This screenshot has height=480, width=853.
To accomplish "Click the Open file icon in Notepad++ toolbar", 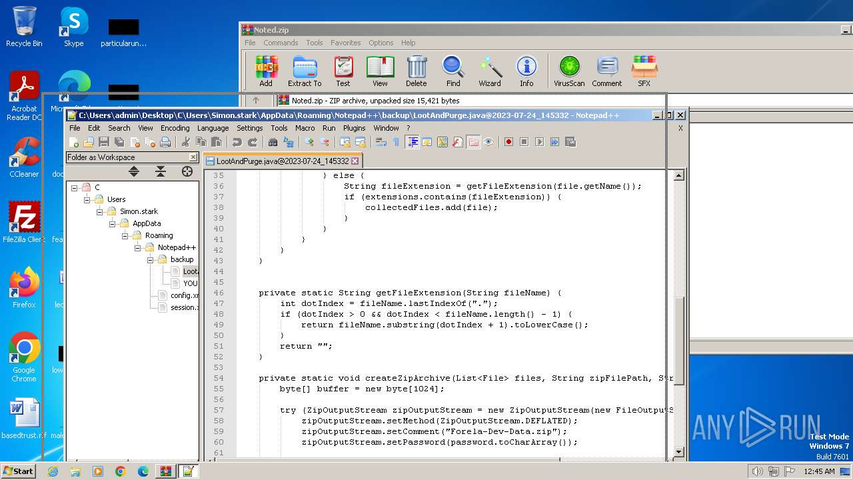I will click(x=89, y=142).
